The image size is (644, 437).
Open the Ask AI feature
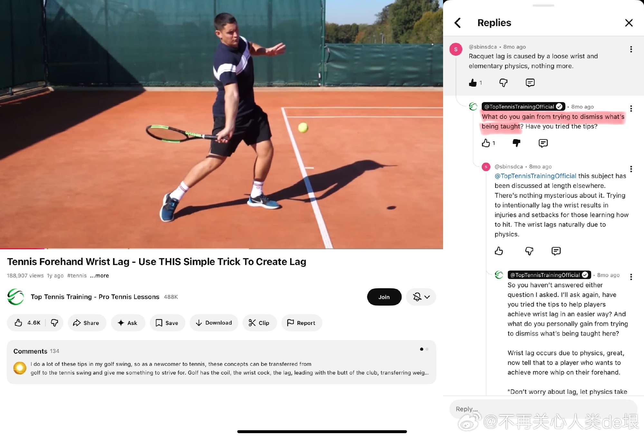(x=128, y=323)
